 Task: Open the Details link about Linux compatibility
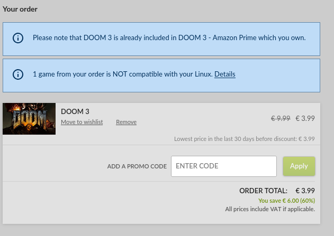tap(225, 74)
